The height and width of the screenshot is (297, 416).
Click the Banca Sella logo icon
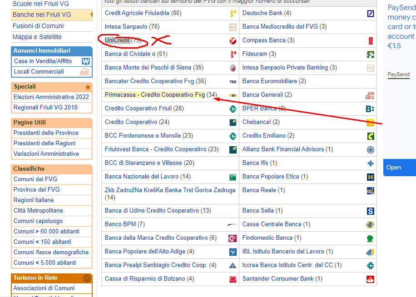tap(370, 211)
